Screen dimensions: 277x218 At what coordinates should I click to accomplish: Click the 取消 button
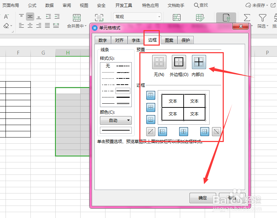[x=232, y=198]
